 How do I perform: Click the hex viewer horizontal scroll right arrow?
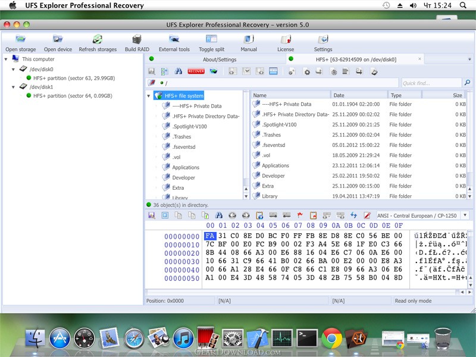[469, 292]
